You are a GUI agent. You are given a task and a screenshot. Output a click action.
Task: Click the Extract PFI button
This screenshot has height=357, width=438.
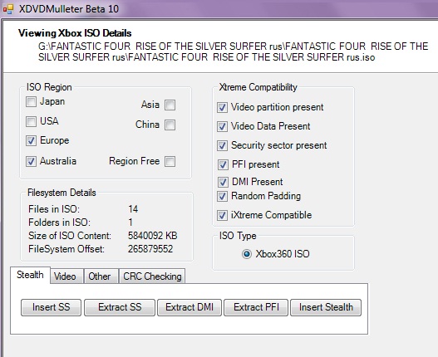pyautogui.click(x=256, y=307)
